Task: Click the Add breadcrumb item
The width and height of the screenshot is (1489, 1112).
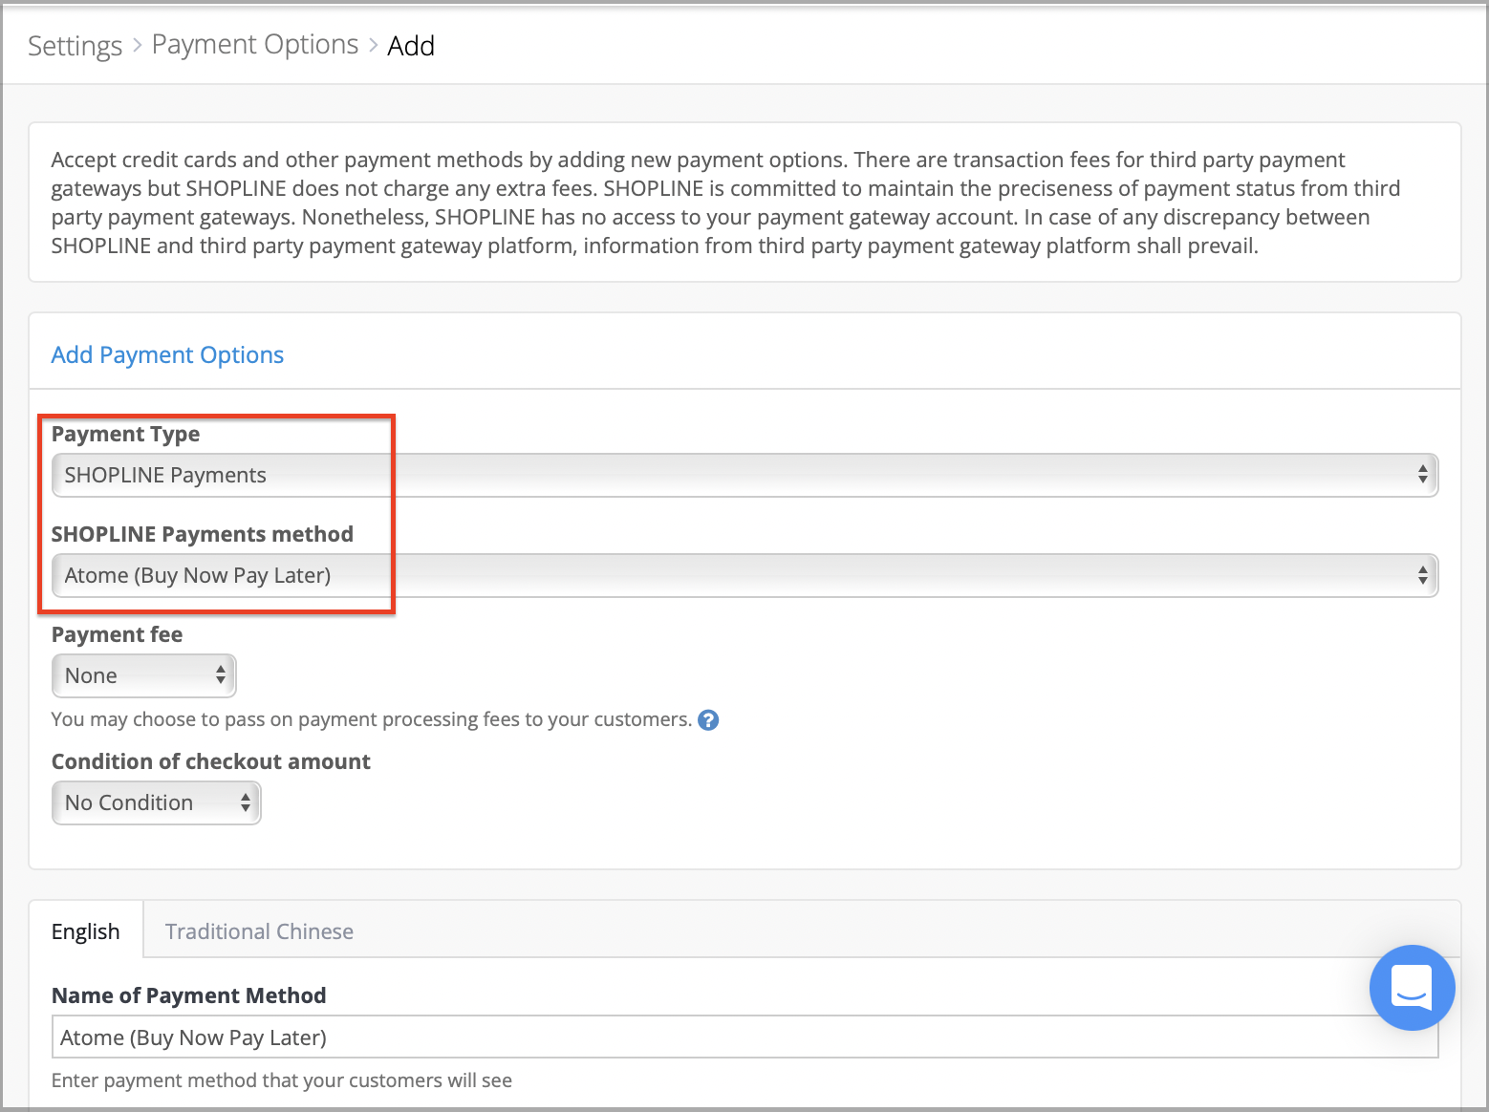Action: point(411,46)
